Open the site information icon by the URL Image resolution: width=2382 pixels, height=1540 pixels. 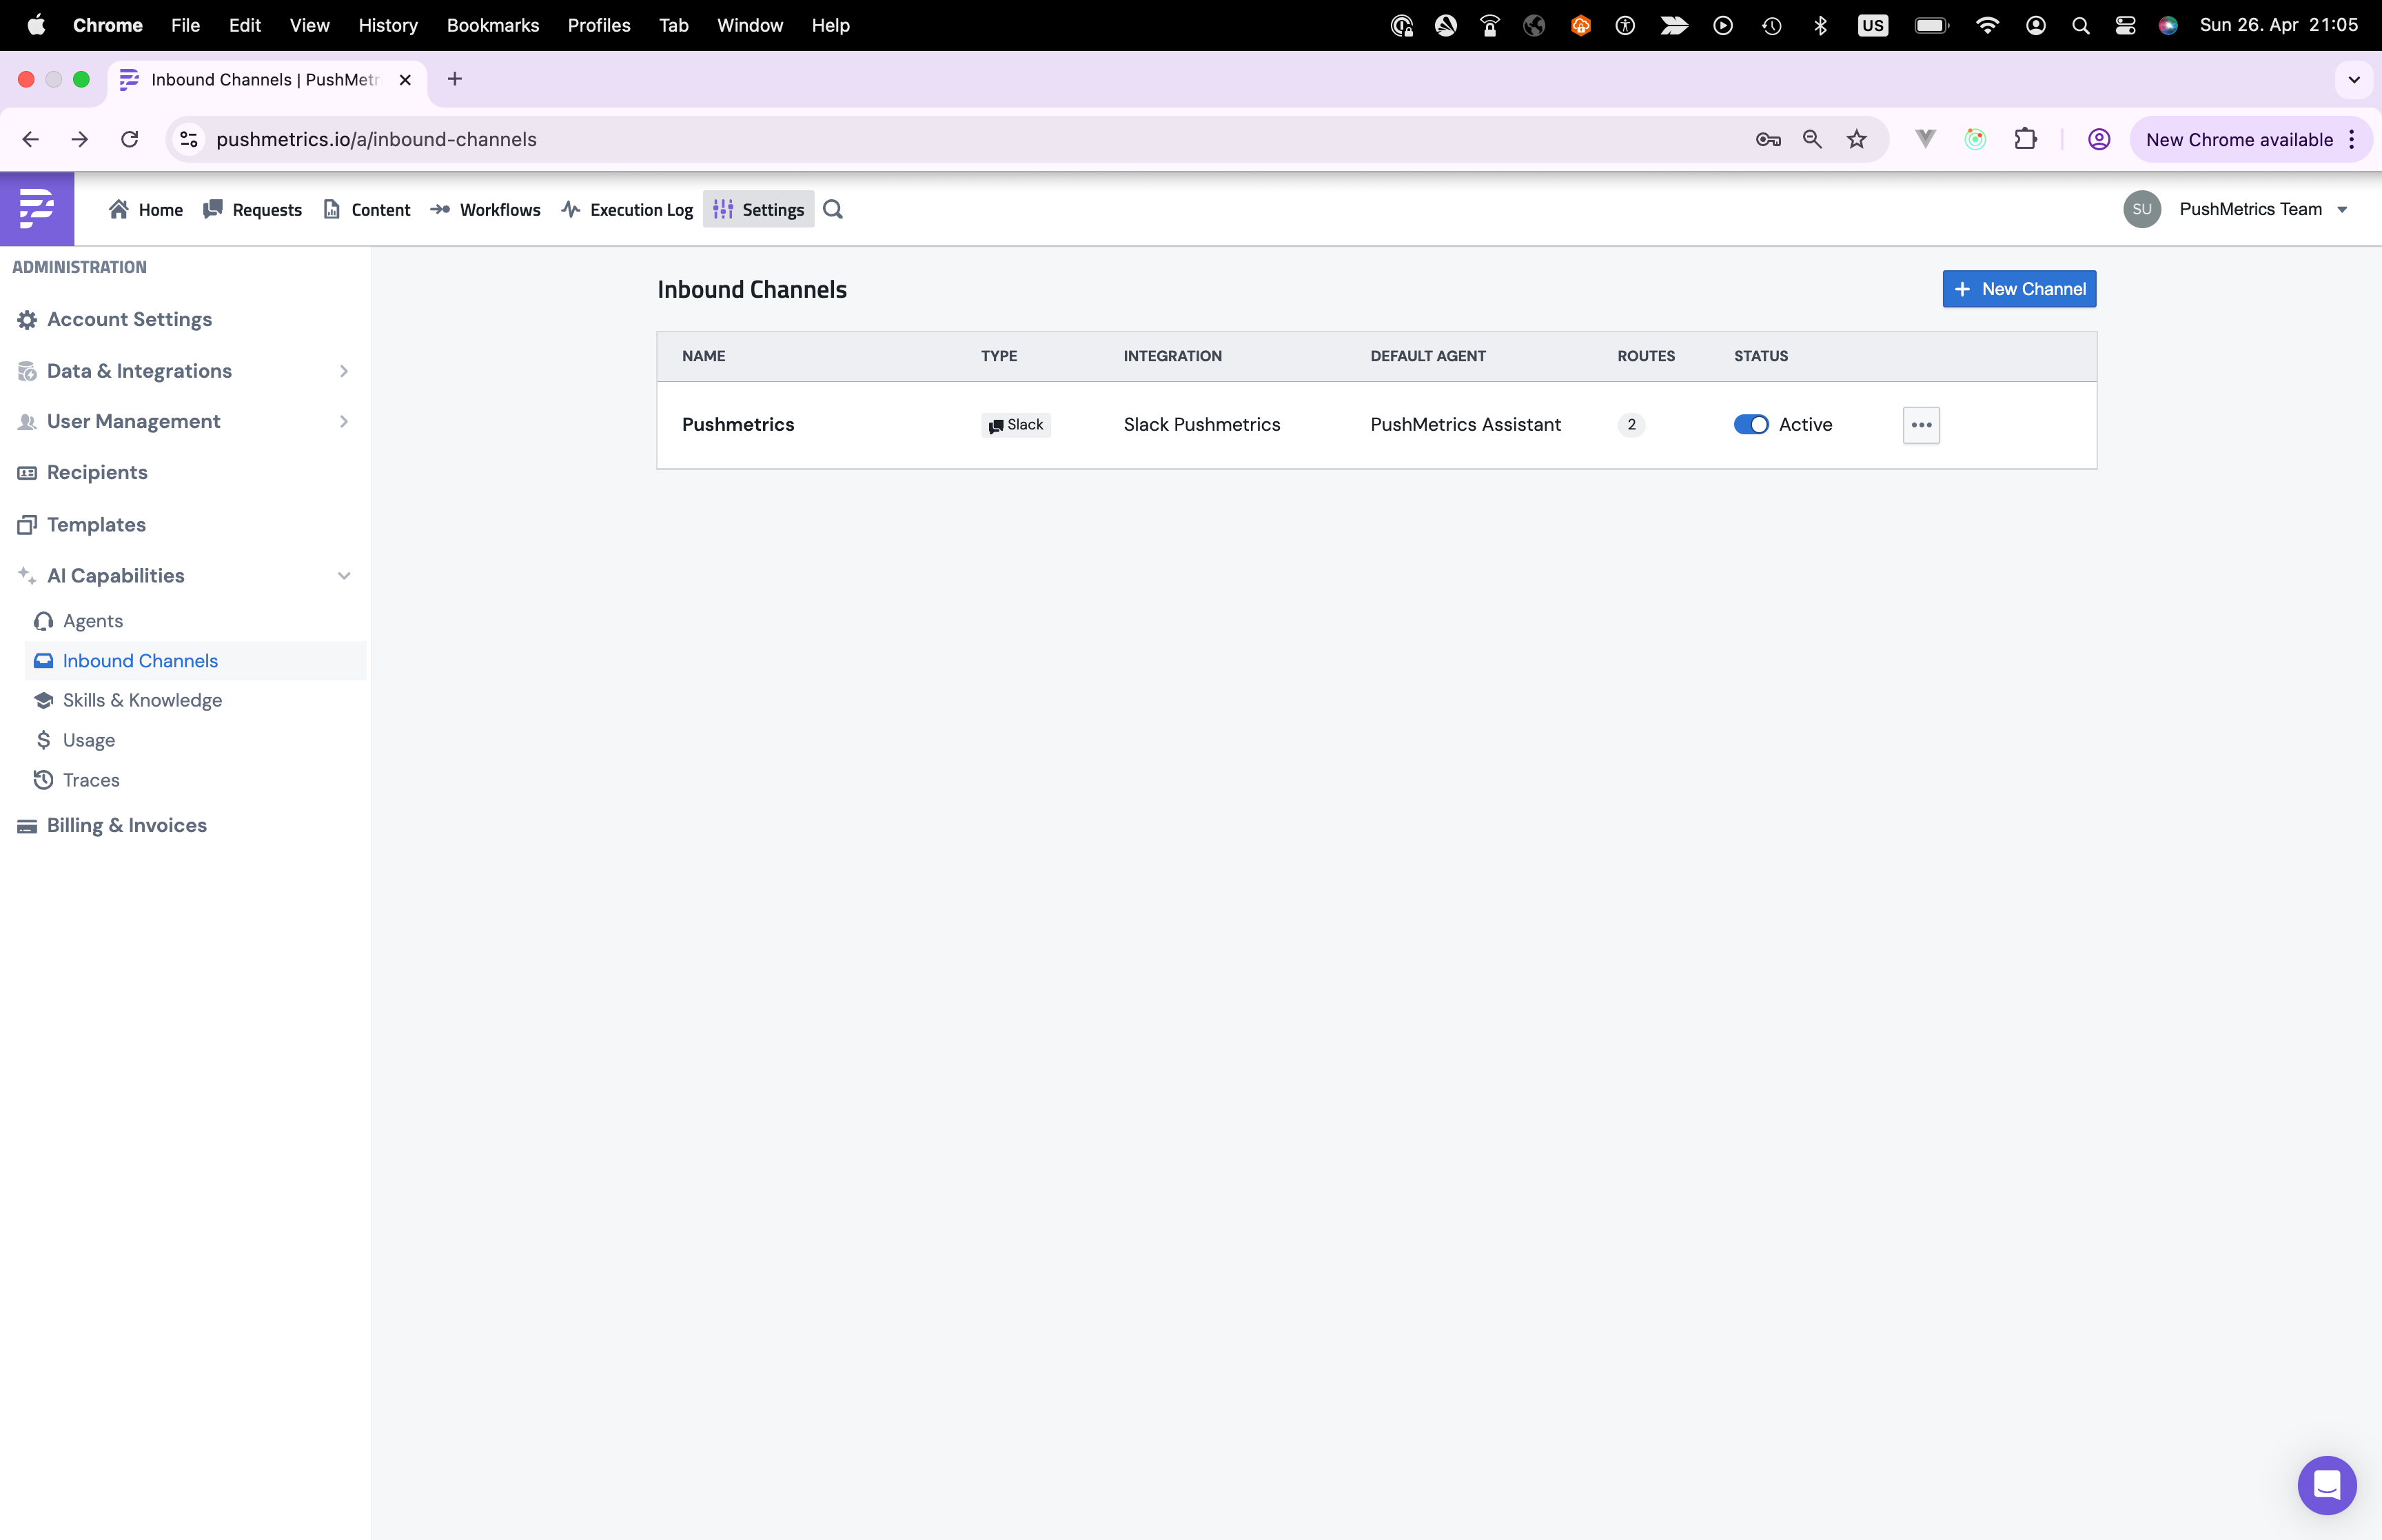(x=189, y=139)
